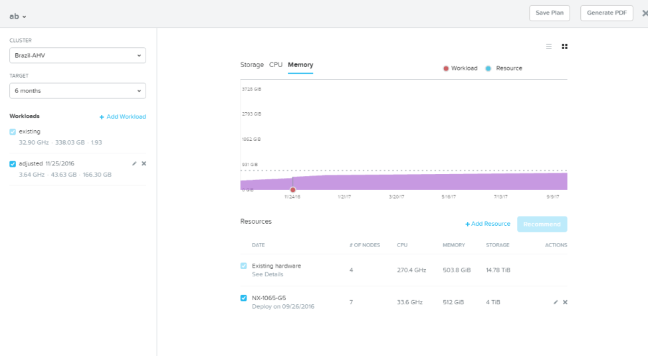Screen dimensions: 648x356
Task: Click the red Workload legend dot
Action: tap(446, 68)
